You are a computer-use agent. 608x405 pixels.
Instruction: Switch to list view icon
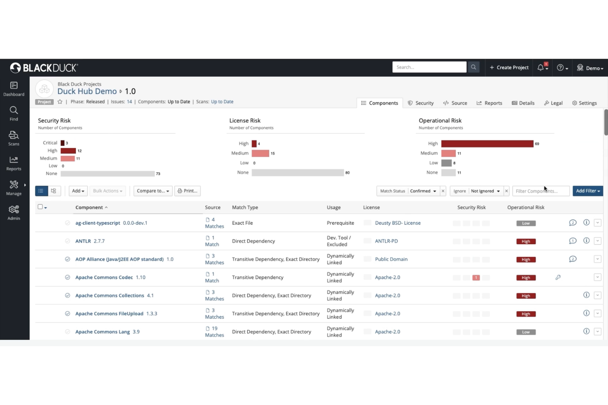coord(41,191)
